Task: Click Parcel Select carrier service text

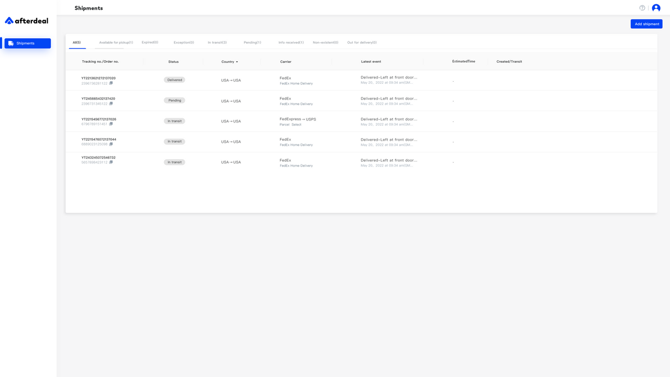Action: point(291,125)
